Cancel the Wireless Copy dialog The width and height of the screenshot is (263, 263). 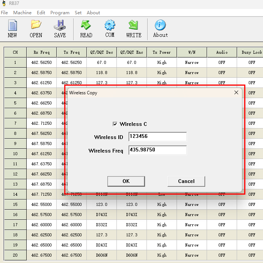click(186, 181)
